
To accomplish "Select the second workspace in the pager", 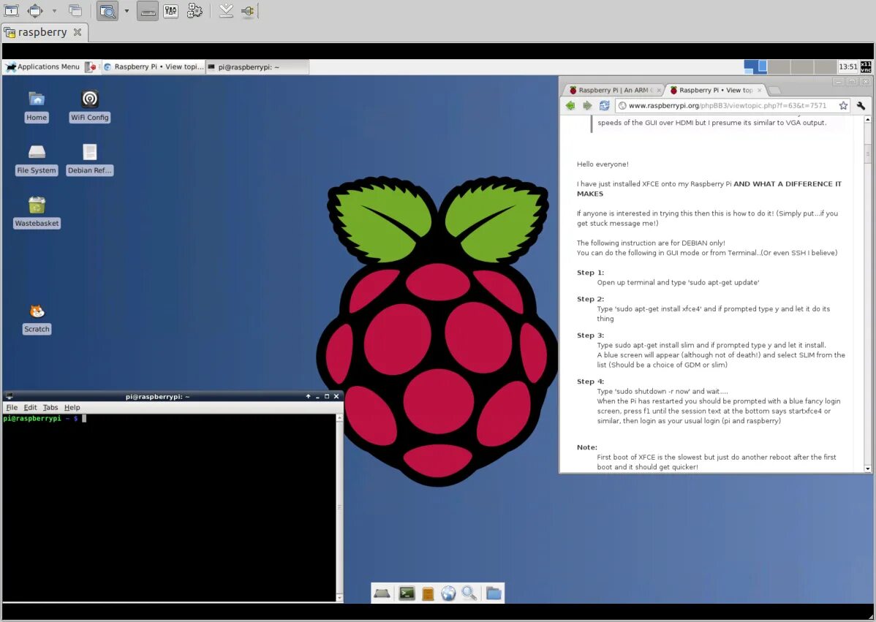I will [x=779, y=67].
